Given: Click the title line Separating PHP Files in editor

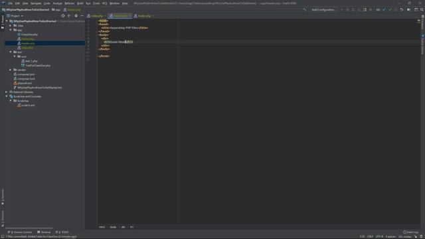Looking at the screenshot, I should (x=125, y=28).
